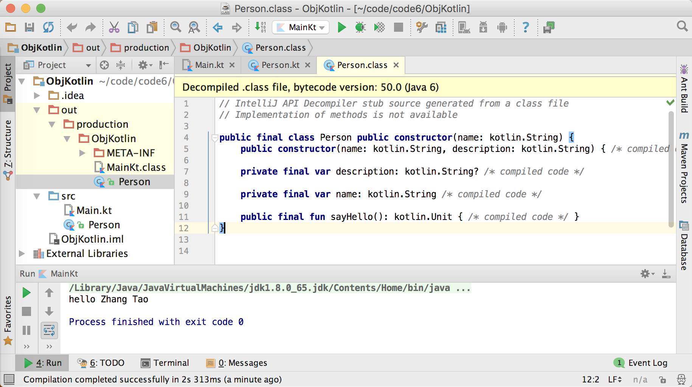Click the Undo arrow icon
The height and width of the screenshot is (387, 692).
tap(72, 27)
